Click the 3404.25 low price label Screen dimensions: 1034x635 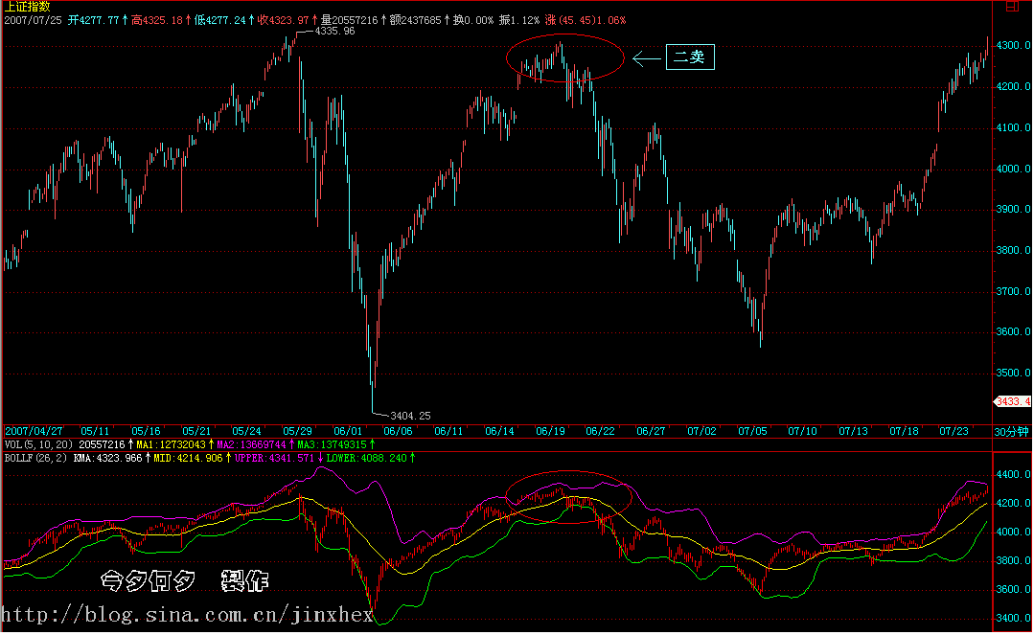pyautogui.click(x=410, y=416)
